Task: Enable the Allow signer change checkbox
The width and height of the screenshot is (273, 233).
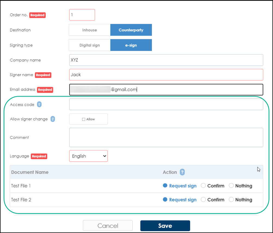Action: pos(84,119)
